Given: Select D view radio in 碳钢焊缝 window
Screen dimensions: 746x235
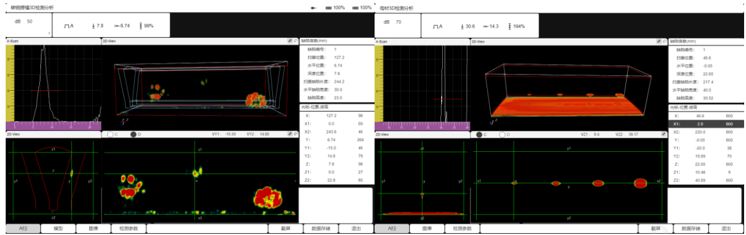Looking at the screenshot, I should (133, 134).
